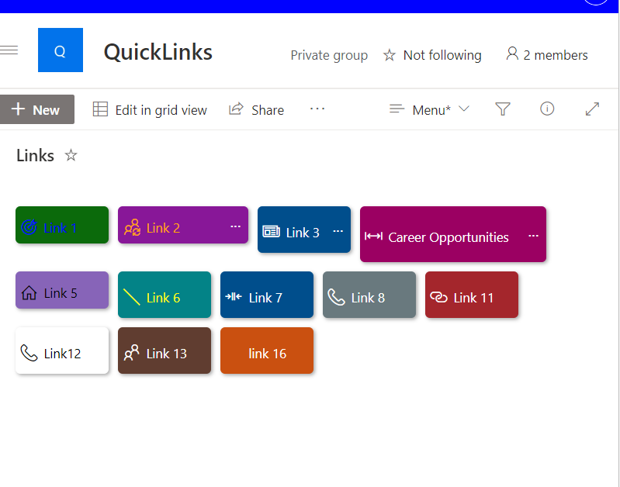The height and width of the screenshot is (487, 620).
Task: Click the diagonal line icon on Link 6
Action: [x=132, y=297]
